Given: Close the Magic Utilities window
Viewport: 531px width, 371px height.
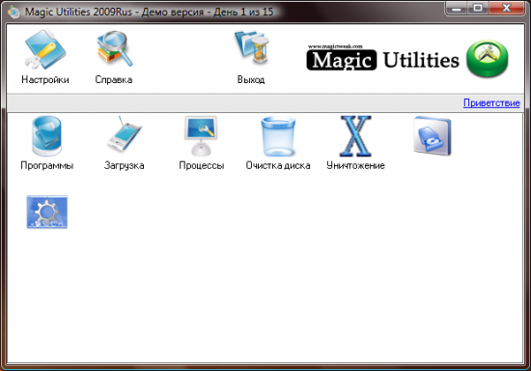Looking at the screenshot, I should [x=507, y=8].
